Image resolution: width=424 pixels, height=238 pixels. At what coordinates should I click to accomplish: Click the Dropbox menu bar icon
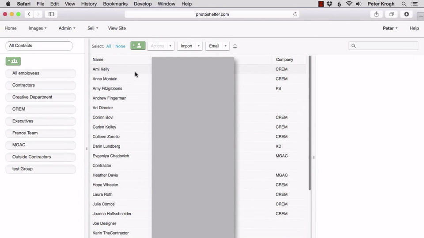click(x=329, y=4)
